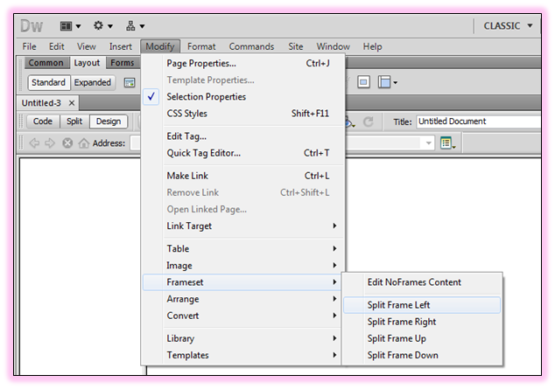Click the Dw application logo
Image resolution: width=555 pixels, height=389 pixels.
[32, 26]
